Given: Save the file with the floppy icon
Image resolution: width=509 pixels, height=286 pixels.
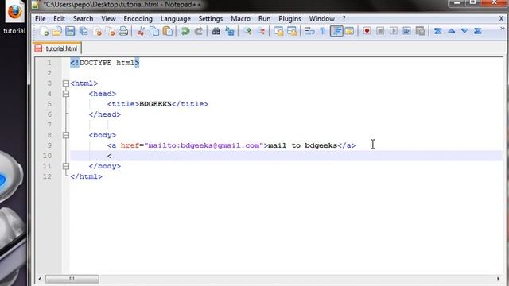Looking at the screenshot, I should 70,31.
